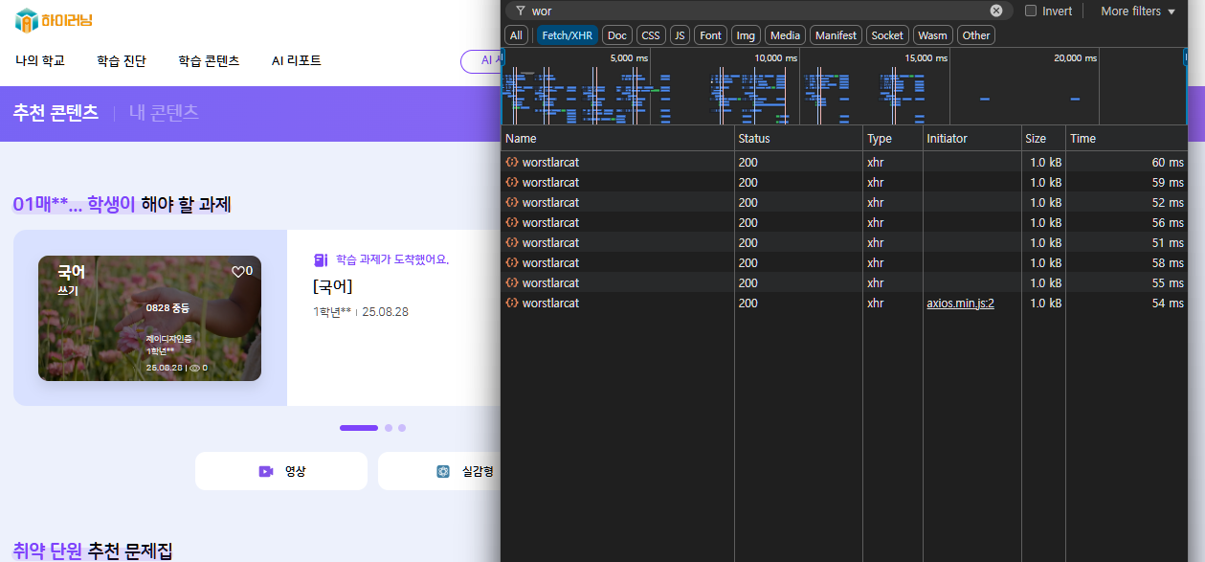Image resolution: width=1205 pixels, height=562 pixels.
Task: Sort requests by Time column header
Action: click(x=1083, y=139)
